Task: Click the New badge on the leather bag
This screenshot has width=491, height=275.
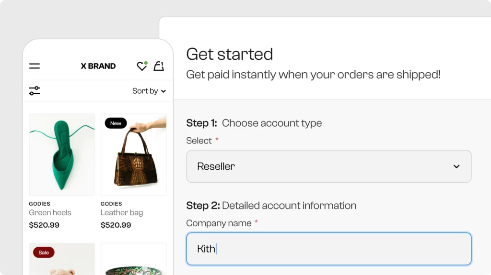Action: click(116, 123)
